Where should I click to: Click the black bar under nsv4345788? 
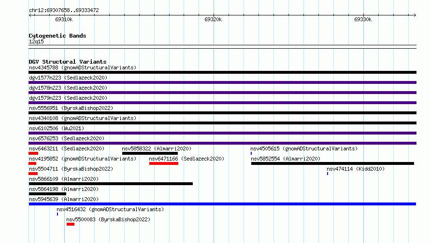[x=222, y=72]
